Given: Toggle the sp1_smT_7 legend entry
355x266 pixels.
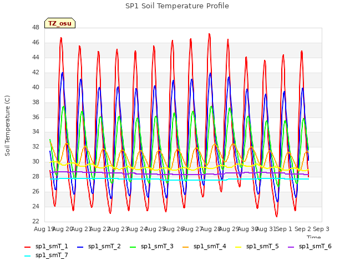Looking at the screenshot, I should 46,255.
